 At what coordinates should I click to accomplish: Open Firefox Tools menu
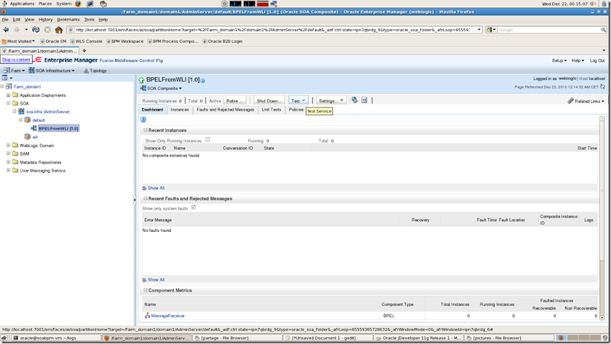(89, 20)
